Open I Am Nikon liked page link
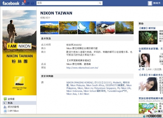The width and height of the screenshot is (163, 118). click(84, 94)
